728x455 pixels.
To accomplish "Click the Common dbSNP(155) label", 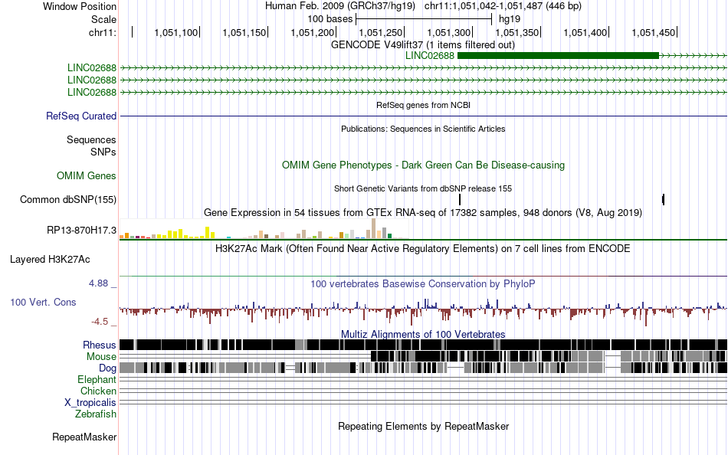I will click(x=68, y=200).
